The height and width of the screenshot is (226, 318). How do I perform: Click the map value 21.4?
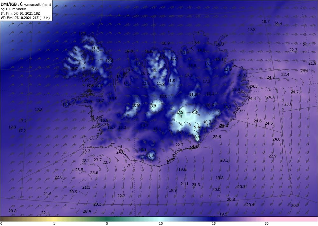point(307,45)
